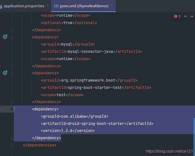Click the scope value test
The width and height of the screenshot is (195, 156).
tap(61, 95)
